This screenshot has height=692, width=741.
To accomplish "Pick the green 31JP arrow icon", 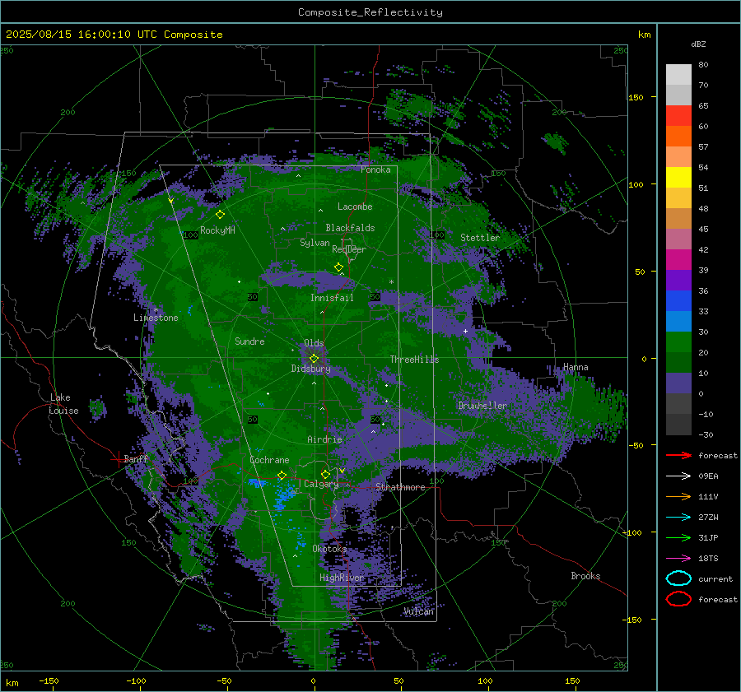I will [678, 537].
